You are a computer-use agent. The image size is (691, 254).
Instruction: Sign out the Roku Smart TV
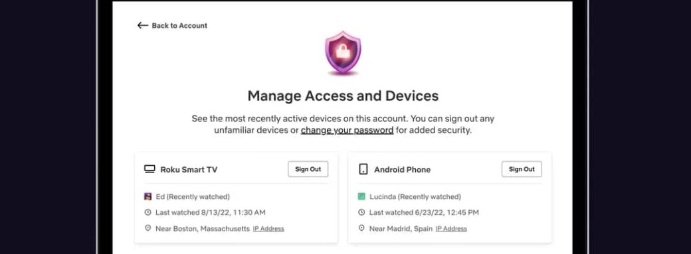[308, 169]
